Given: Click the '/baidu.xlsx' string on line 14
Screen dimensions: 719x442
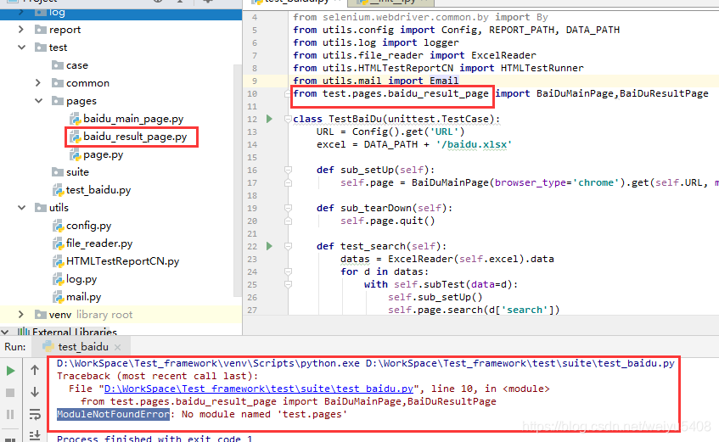Looking at the screenshot, I should click(x=475, y=144).
